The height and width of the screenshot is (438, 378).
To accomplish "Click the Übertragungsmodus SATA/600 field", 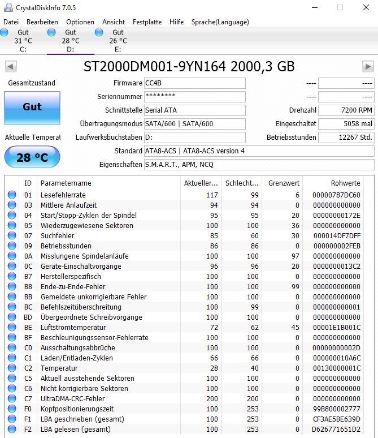I will coord(195,124).
